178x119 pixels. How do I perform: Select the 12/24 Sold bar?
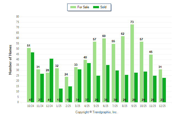(x=51, y=80)
